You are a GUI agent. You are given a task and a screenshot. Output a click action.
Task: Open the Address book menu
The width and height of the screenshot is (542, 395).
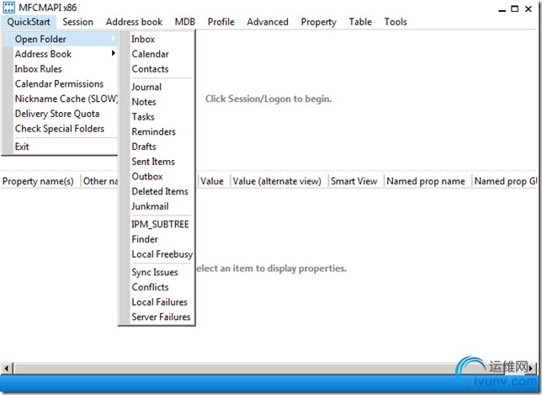tap(134, 22)
